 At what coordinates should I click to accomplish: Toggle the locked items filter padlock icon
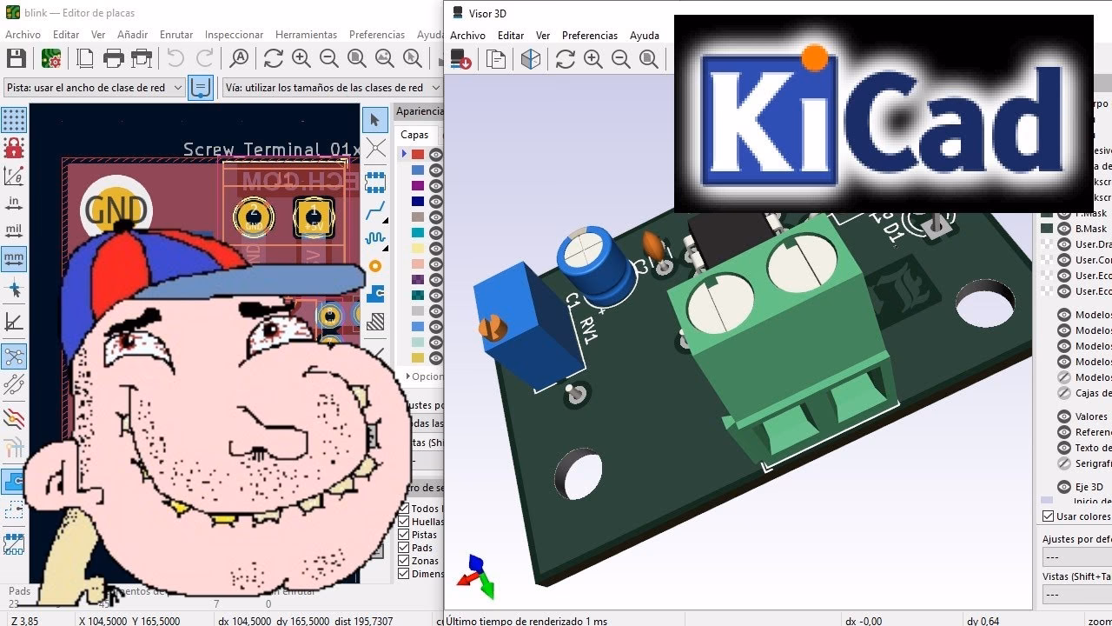15,148
